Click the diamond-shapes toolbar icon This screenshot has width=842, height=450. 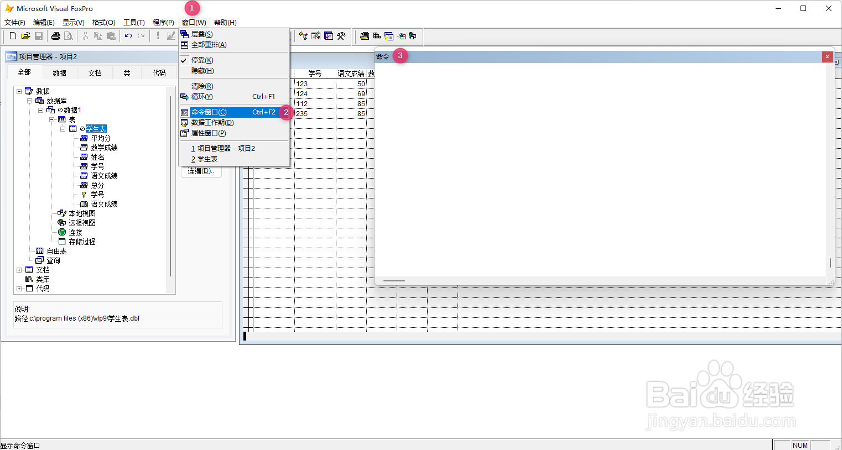(303, 36)
